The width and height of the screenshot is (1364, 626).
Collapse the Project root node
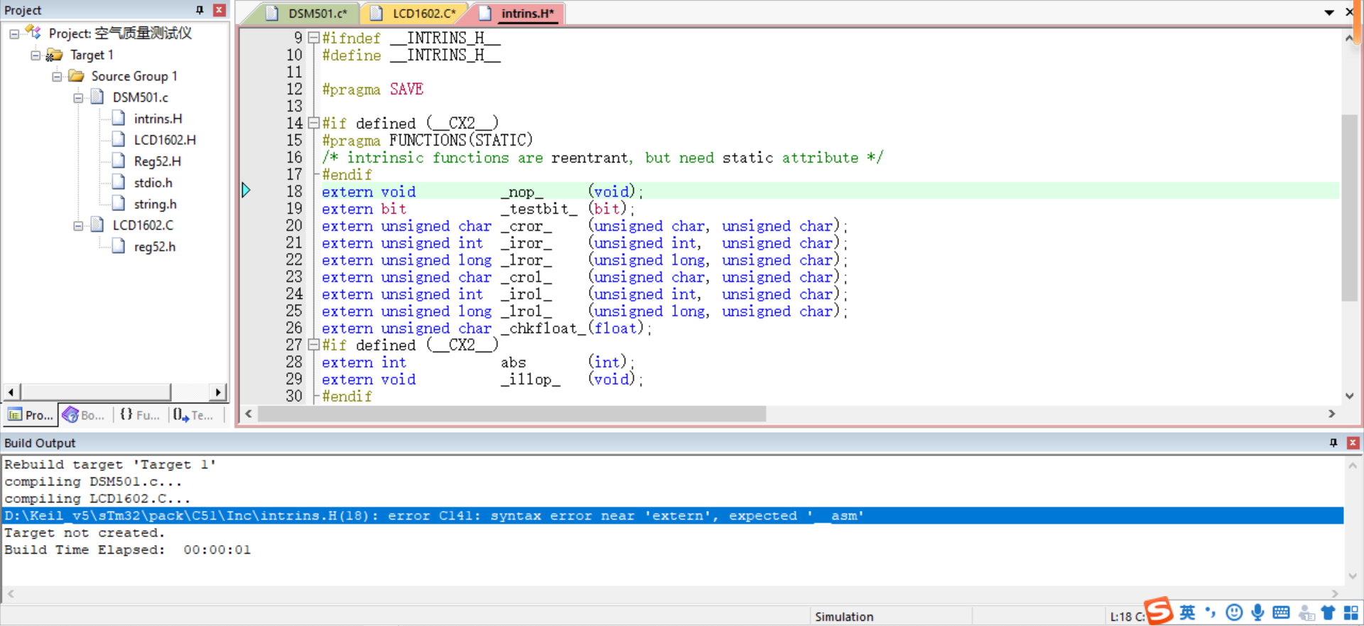pos(14,33)
